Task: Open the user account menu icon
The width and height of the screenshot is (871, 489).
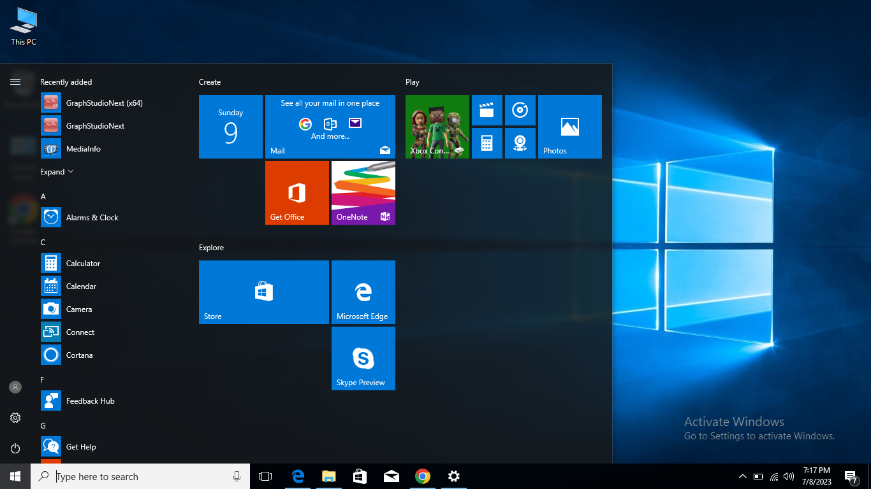Action: click(15, 387)
